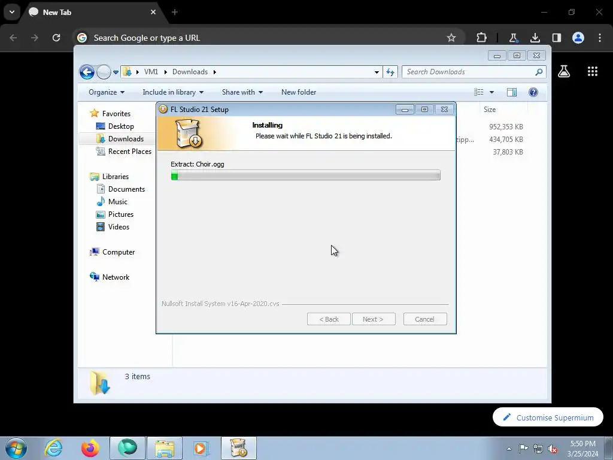Switch to the Supermium browser taskbar icon
Viewport: 613px width, 460px height.
(128, 448)
